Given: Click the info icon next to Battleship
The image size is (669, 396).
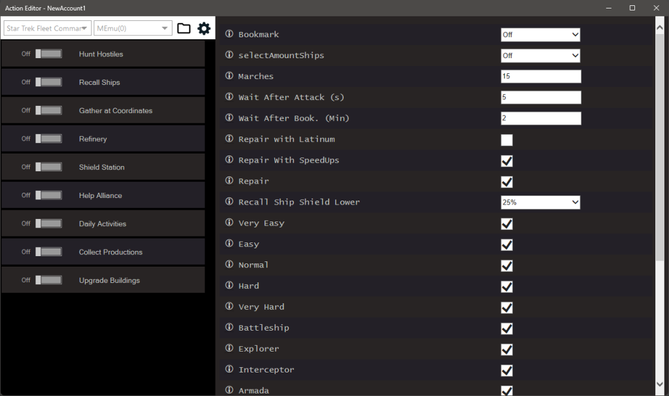Looking at the screenshot, I should [227, 327].
